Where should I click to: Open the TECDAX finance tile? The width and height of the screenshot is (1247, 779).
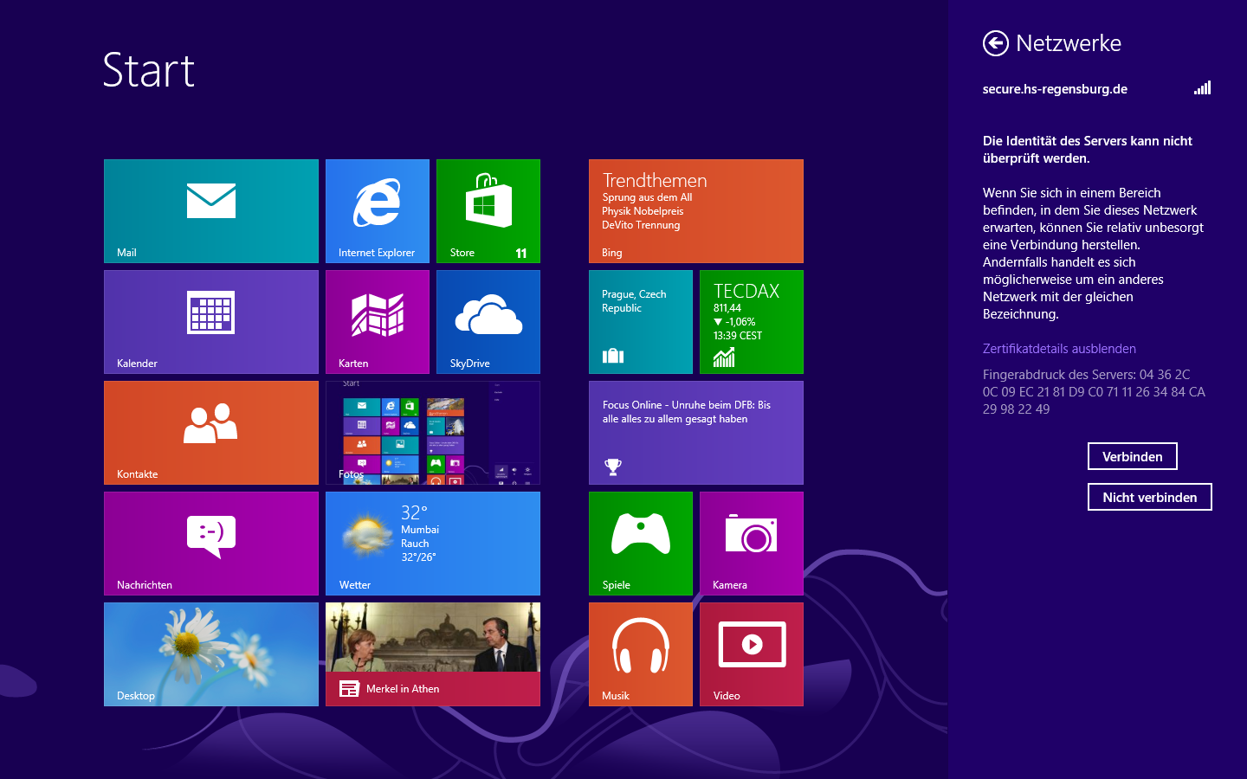[x=752, y=322]
